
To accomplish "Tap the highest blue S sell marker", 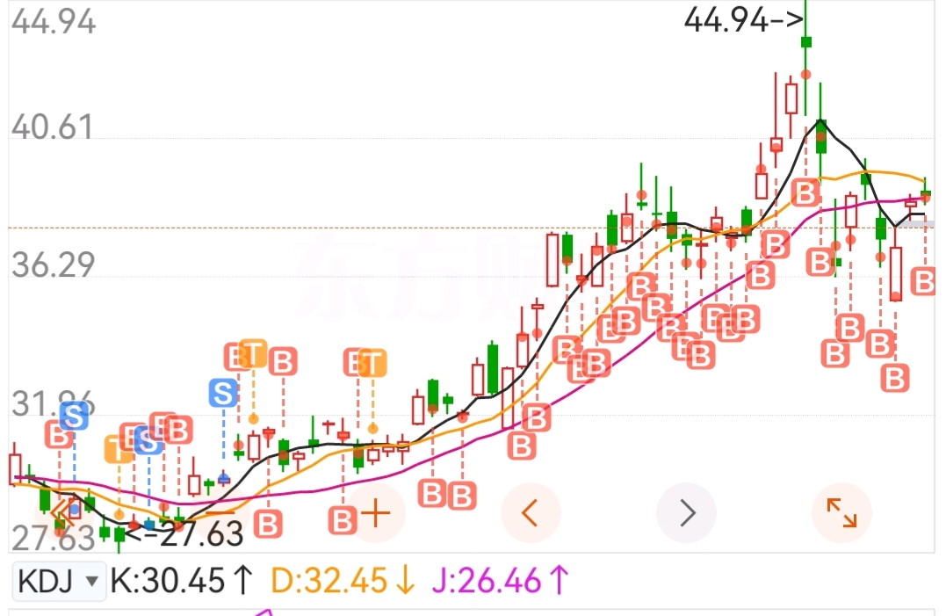I will 223,394.
